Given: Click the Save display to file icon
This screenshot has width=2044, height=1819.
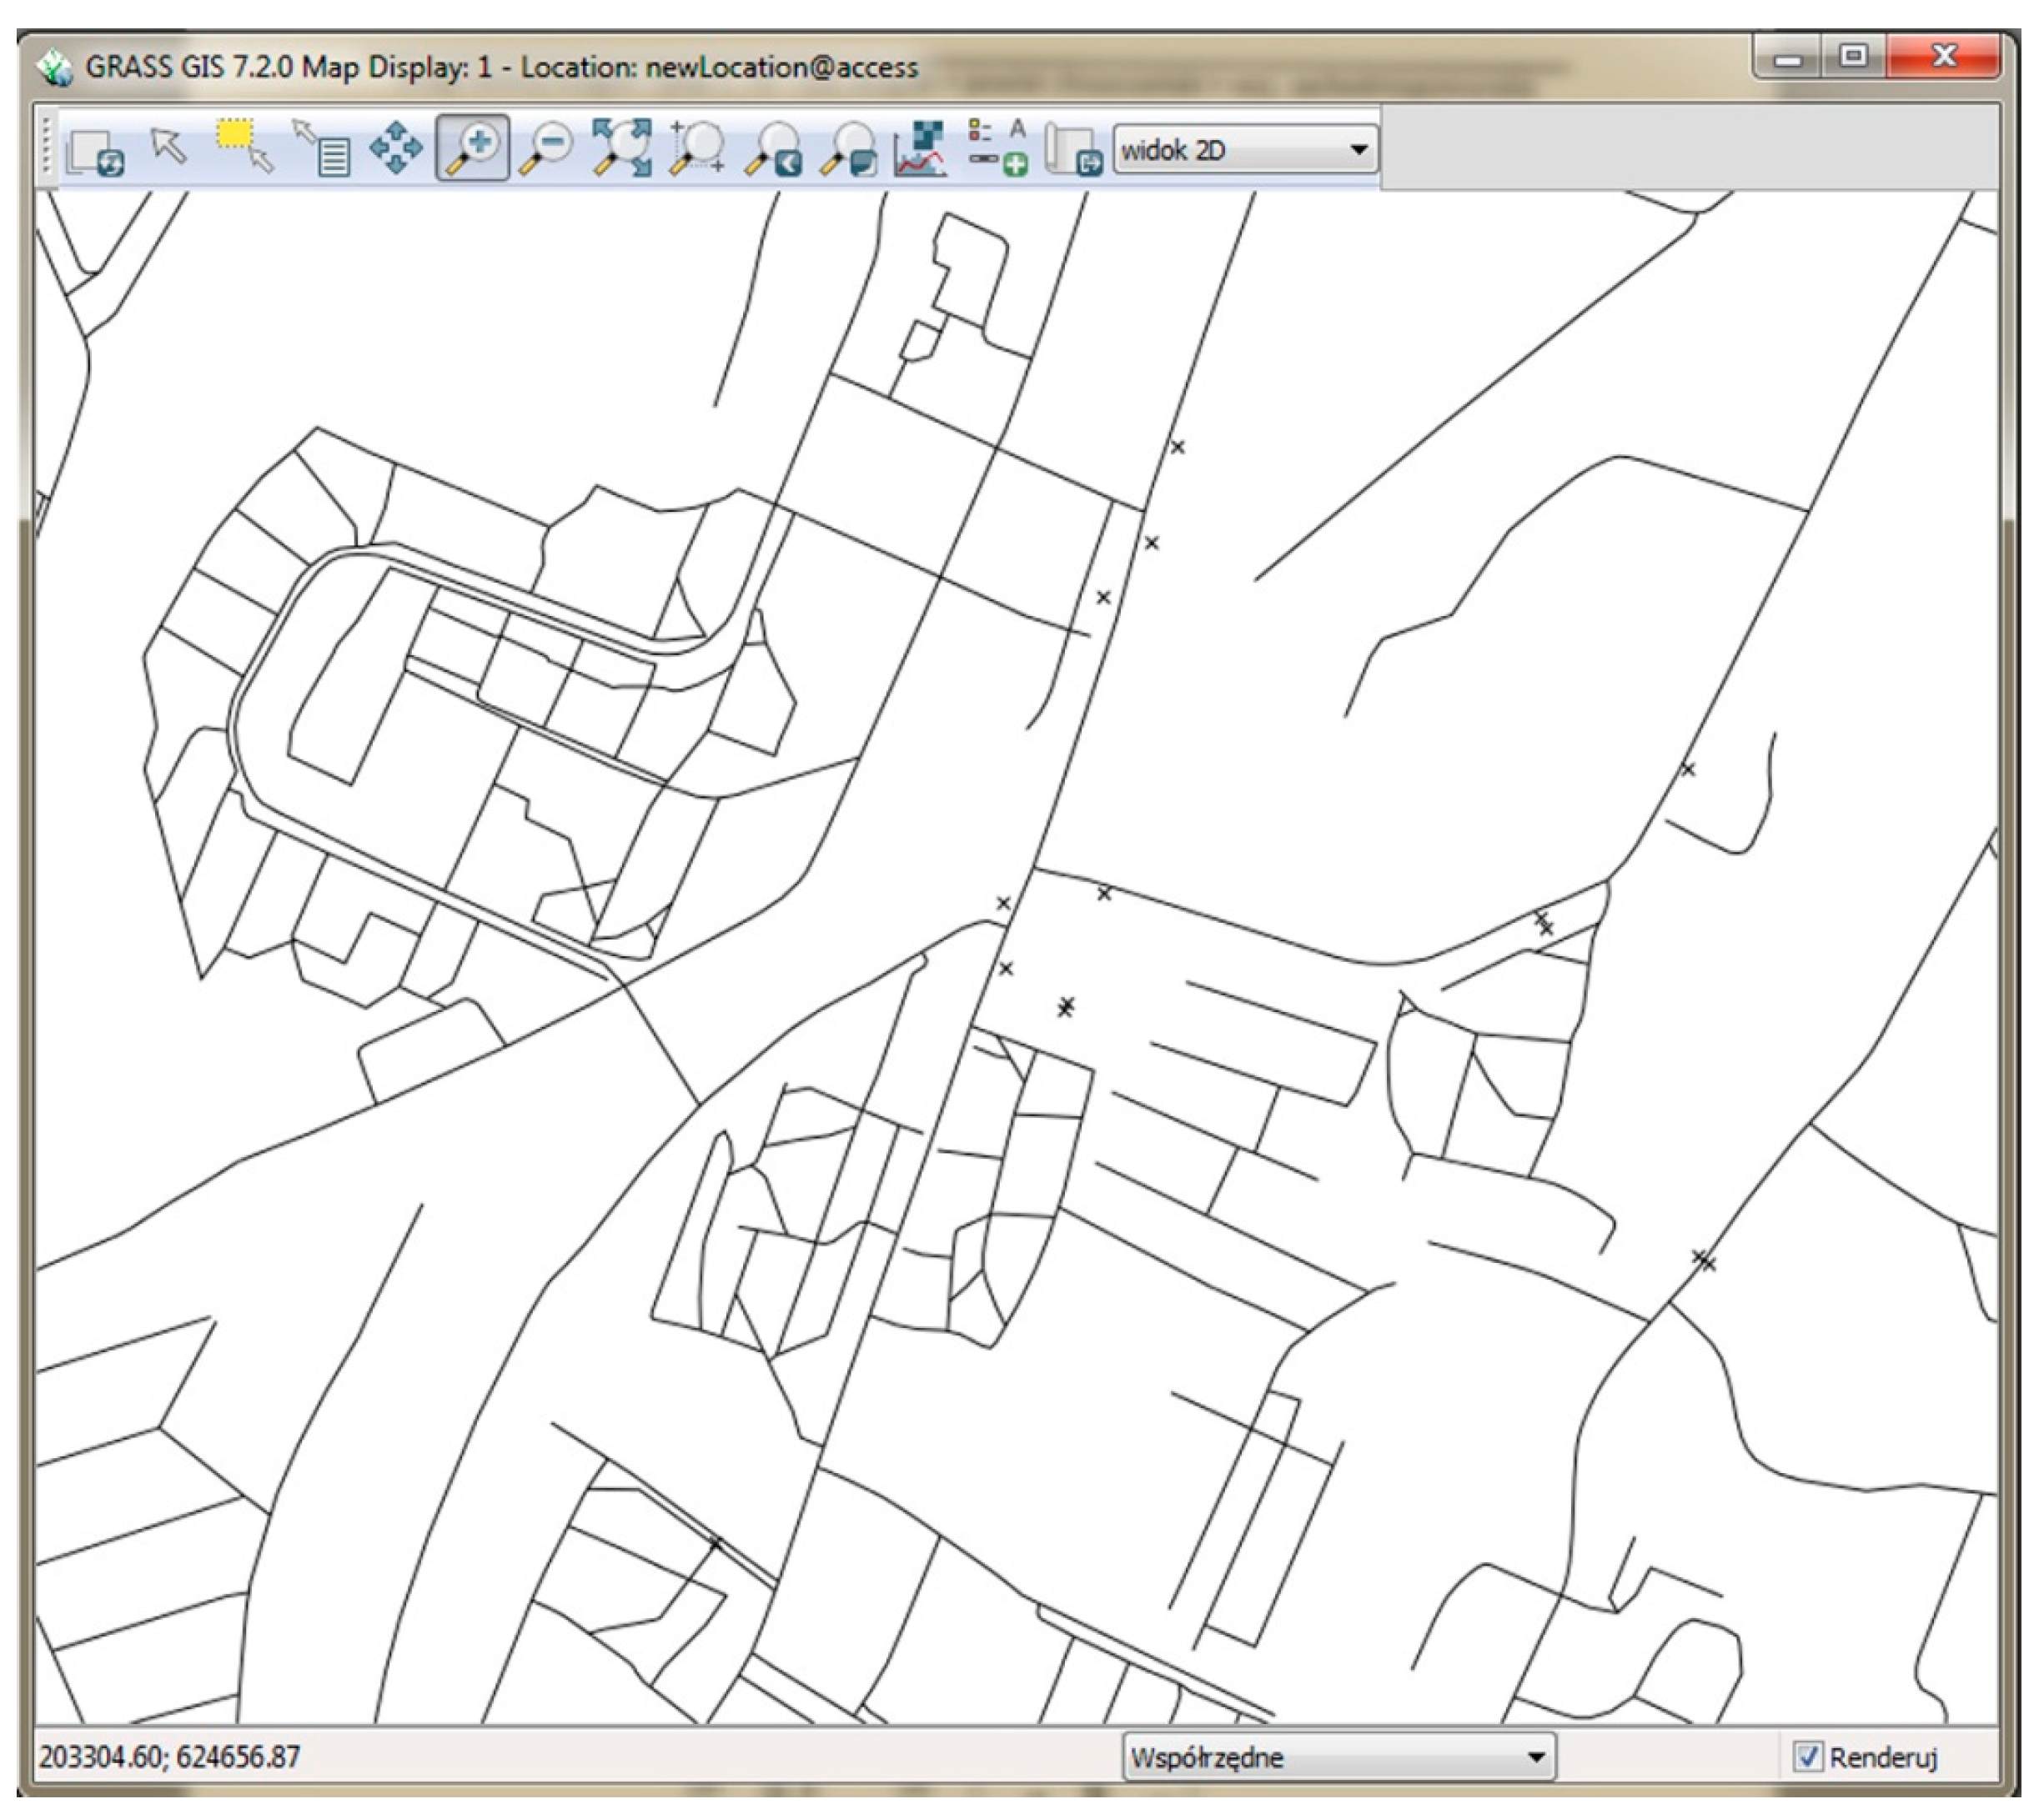Looking at the screenshot, I should pyautogui.click(x=1073, y=150).
